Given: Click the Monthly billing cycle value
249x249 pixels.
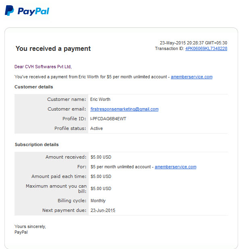Looking at the screenshot, I should (98, 201).
